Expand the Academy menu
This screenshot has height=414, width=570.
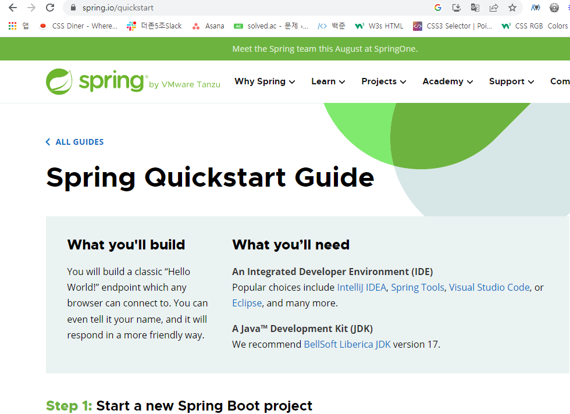tap(447, 81)
